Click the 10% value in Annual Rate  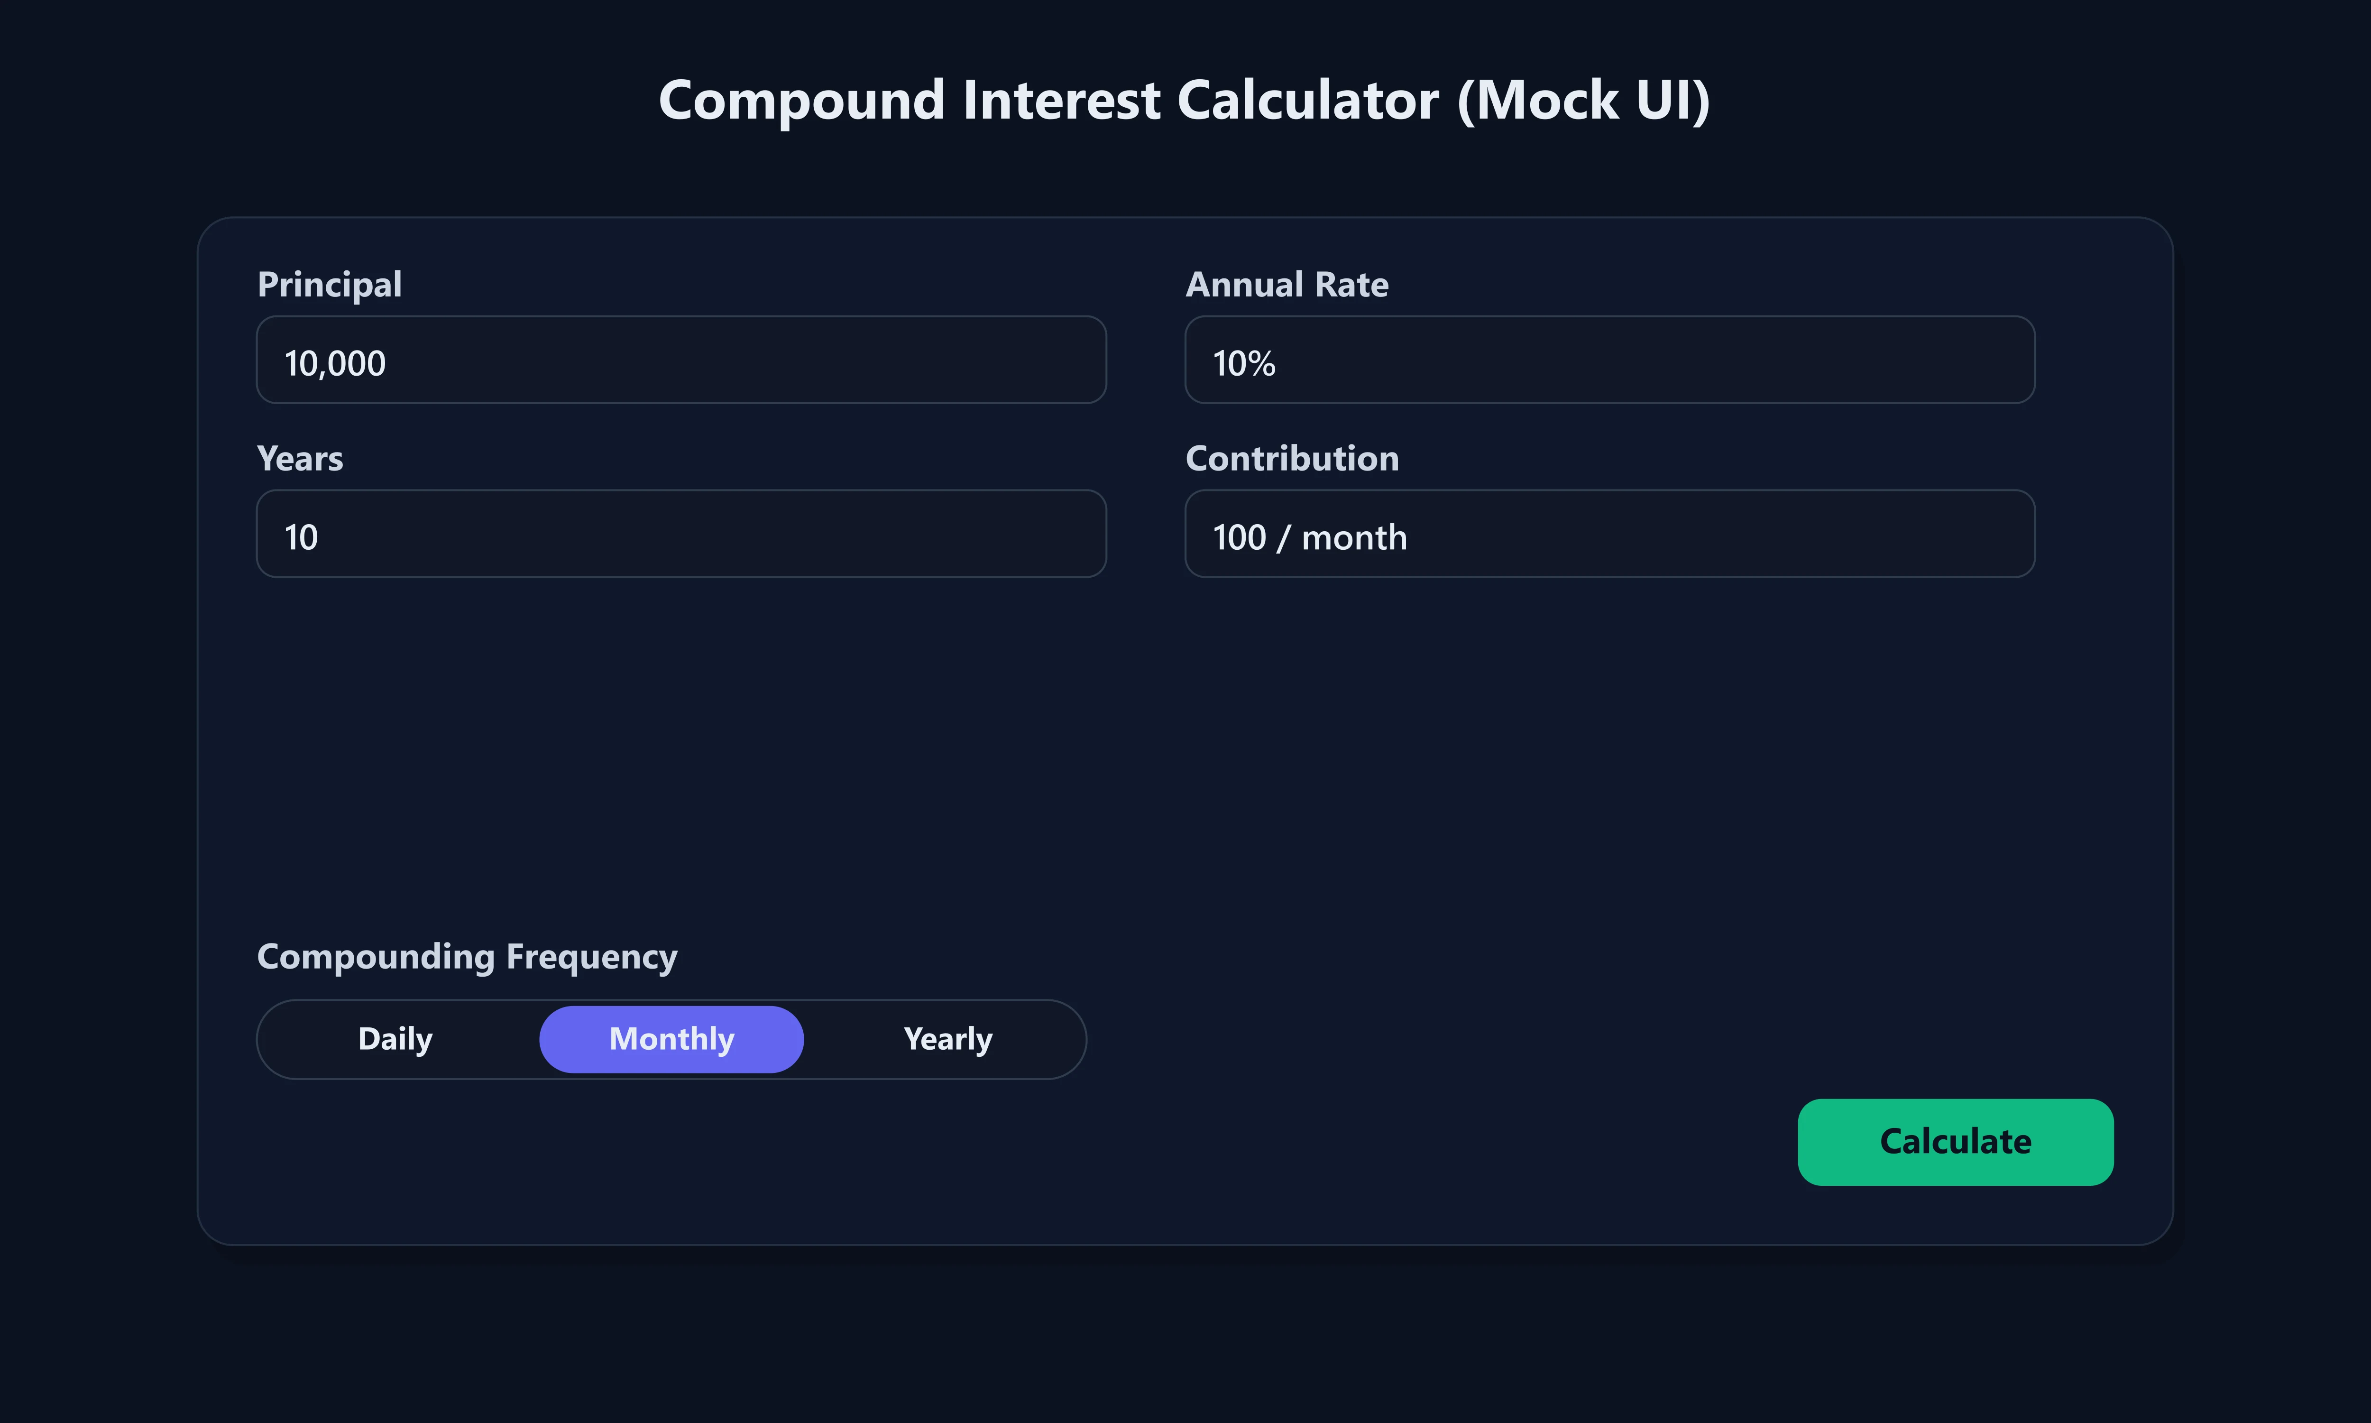pyautogui.click(x=1243, y=361)
